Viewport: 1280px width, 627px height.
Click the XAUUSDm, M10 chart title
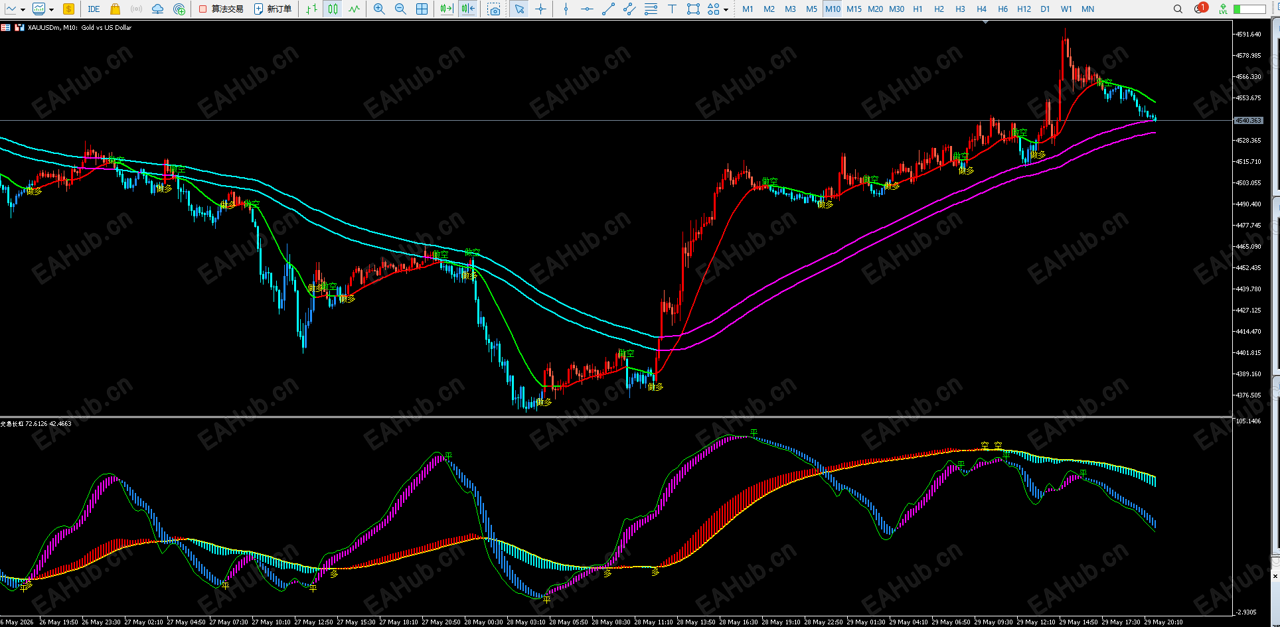pyautogui.click(x=80, y=28)
